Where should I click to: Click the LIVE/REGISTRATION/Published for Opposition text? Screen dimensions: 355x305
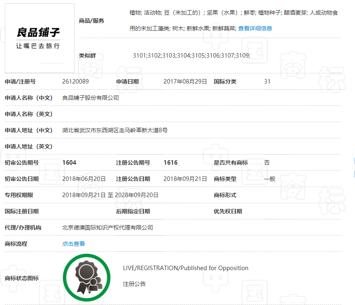[x=186, y=268]
